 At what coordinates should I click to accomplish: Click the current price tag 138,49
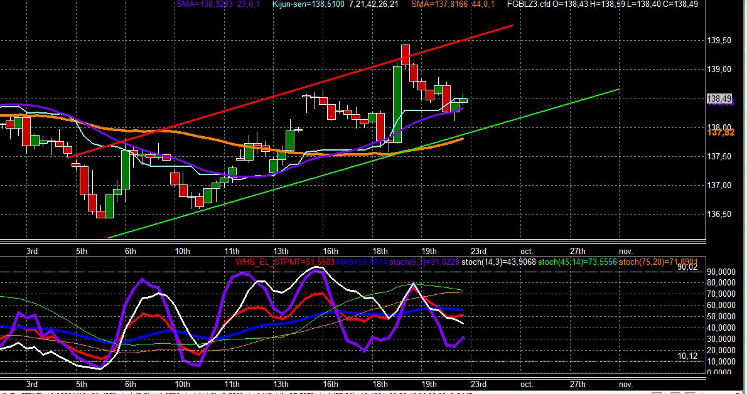pyautogui.click(x=719, y=99)
